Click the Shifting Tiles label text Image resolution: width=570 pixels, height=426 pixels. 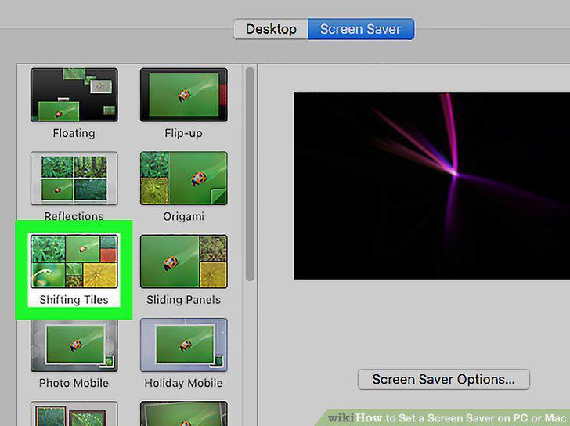point(74,300)
